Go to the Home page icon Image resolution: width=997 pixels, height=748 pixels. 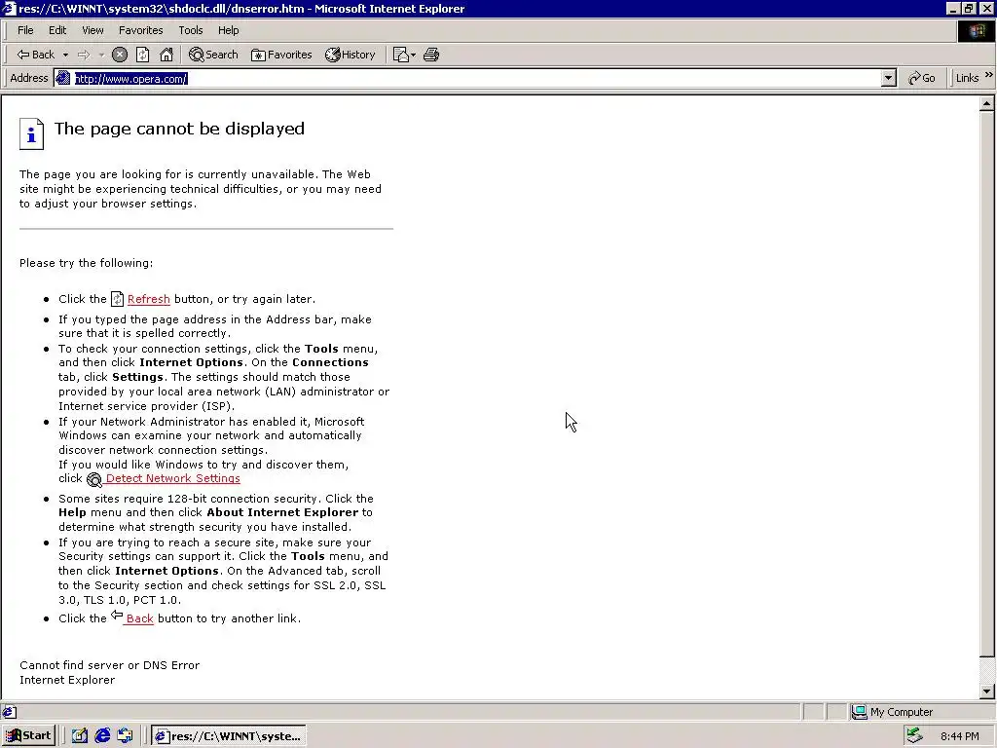(166, 55)
